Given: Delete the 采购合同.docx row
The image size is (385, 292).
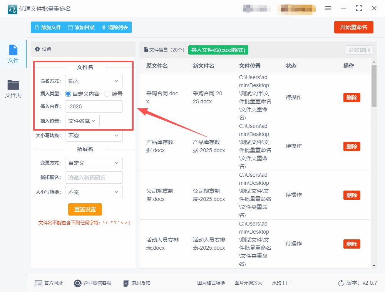Looking at the screenshot, I should pyautogui.click(x=352, y=98).
